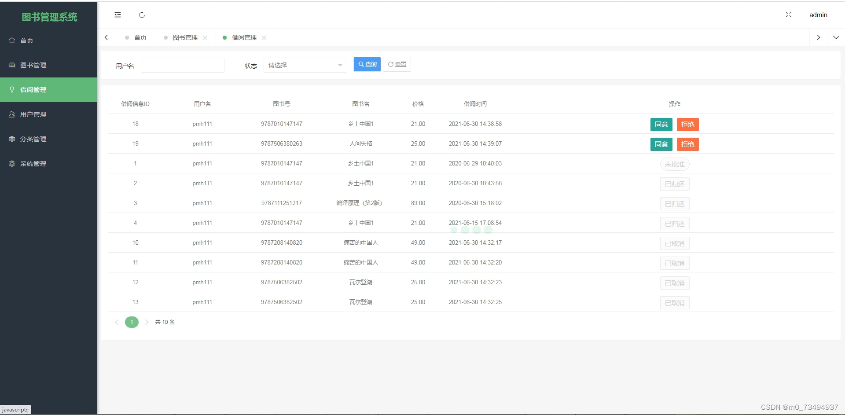
Task: Click book name 编译原理（第2版）
Action: (x=361, y=203)
